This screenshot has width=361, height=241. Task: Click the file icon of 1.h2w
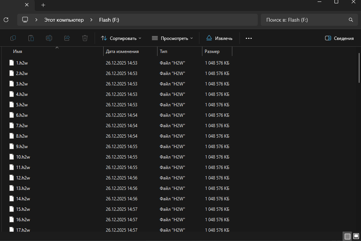[x=12, y=63]
